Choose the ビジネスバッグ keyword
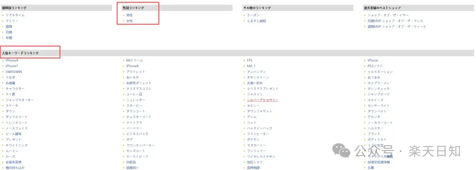Screen dimensions: 476x170 click(x=137, y=134)
